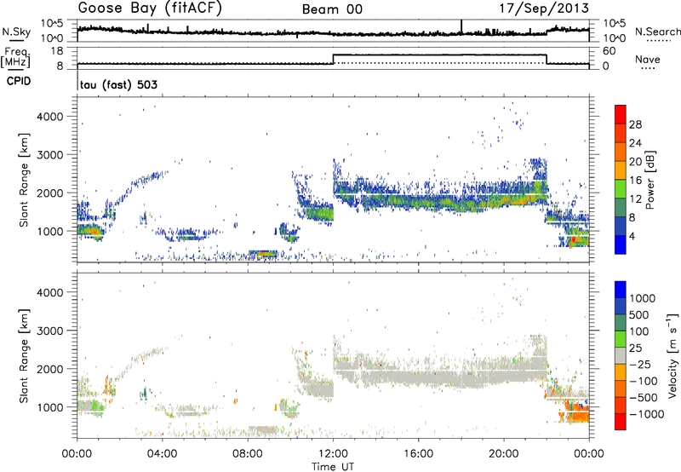Viewport: 681px width, 472px height.
Task: Click the '60' Nave axis tick label
Action: click(609, 51)
